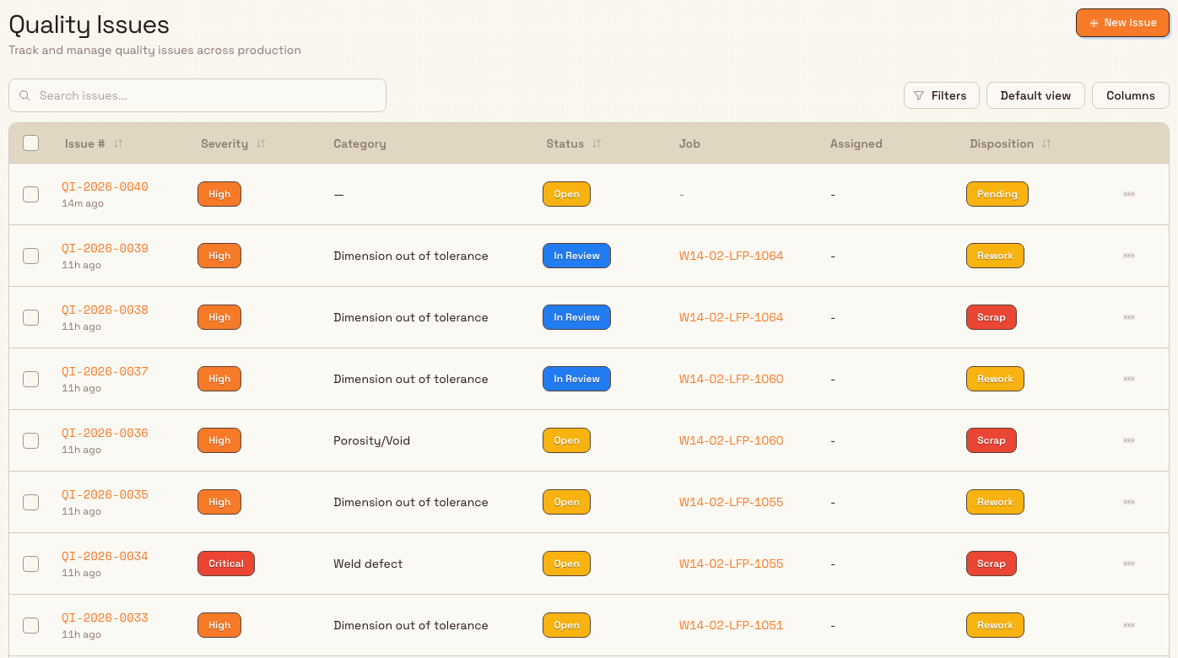Check the box for issue QI-2026-0040

coord(30,194)
